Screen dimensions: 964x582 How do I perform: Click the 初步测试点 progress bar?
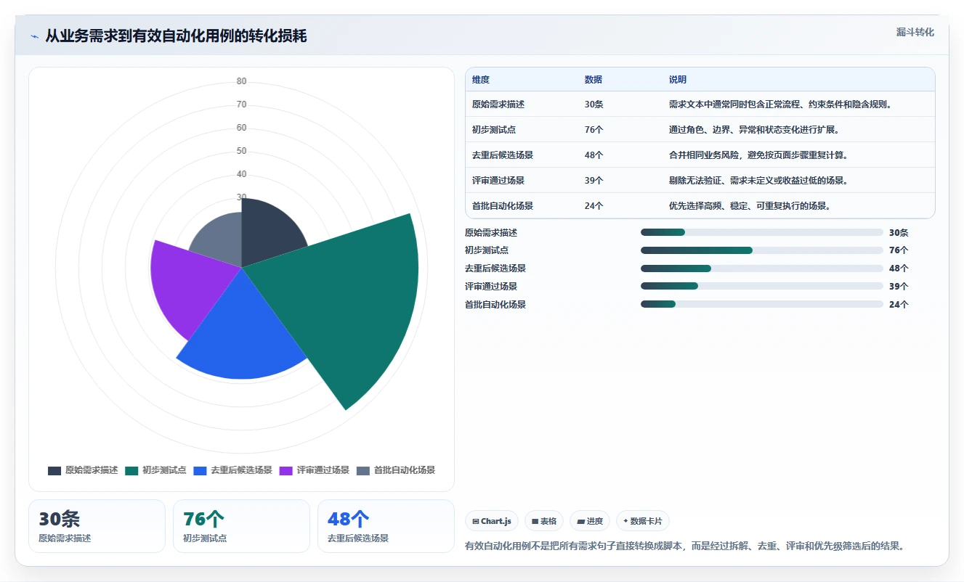[x=762, y=250]
